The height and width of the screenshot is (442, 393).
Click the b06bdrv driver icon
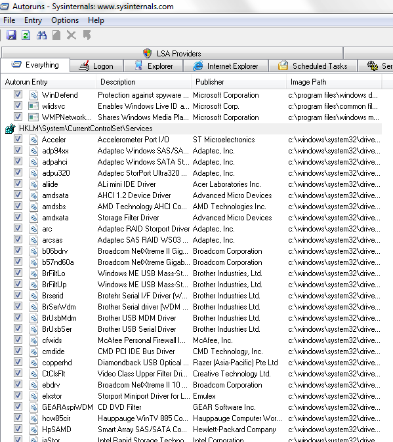33,251
